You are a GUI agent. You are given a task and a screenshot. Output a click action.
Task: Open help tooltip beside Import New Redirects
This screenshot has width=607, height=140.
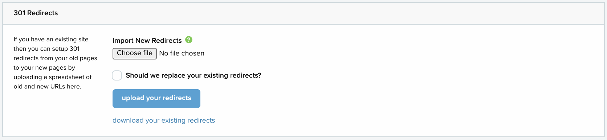[189, 40]
